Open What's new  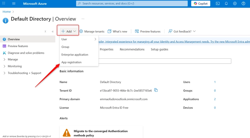tap(117, 32)
